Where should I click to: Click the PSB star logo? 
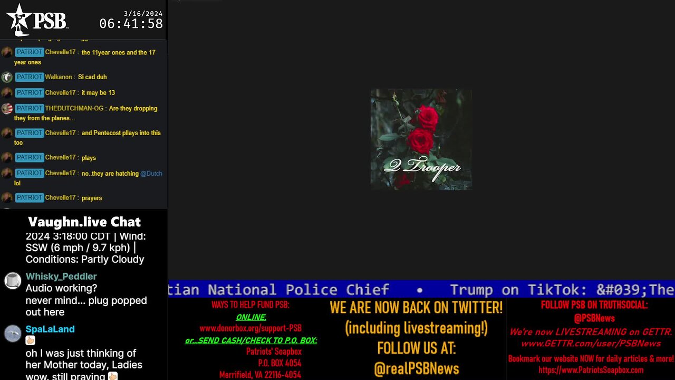click(19, 20)
